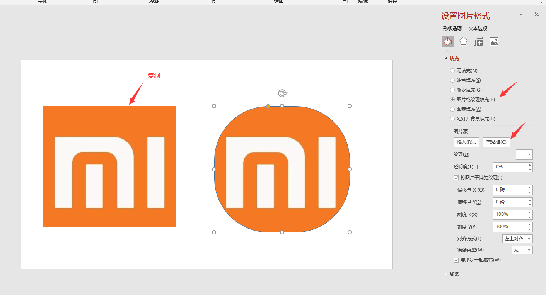Click the left-middle resize handle of shape

[214, 169]
